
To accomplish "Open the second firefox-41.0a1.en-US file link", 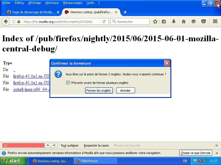I will [31, 83].
